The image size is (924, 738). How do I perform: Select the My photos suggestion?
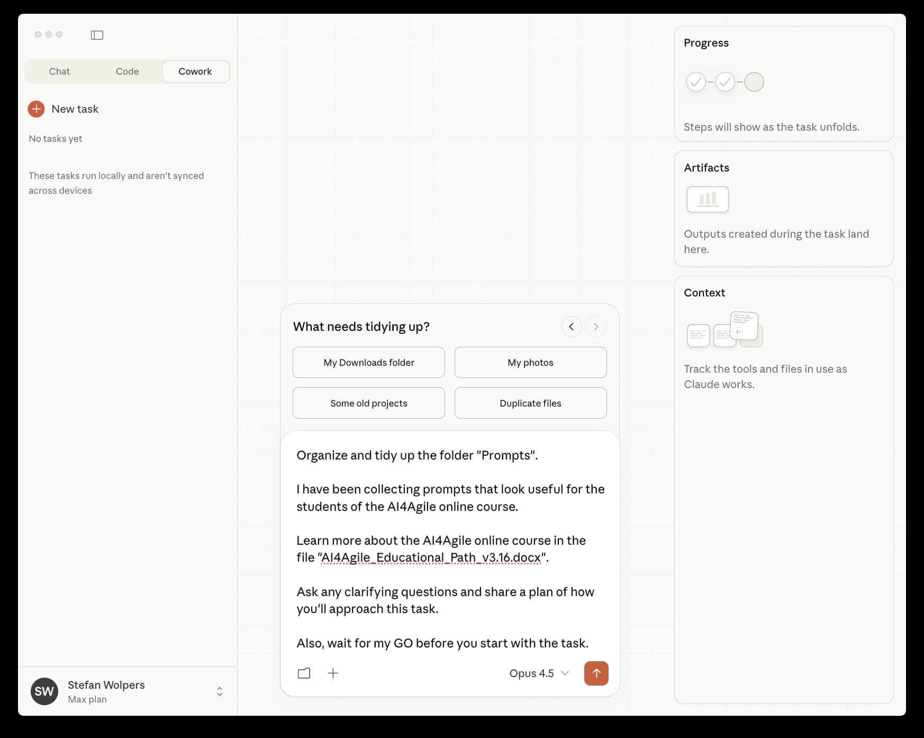point(530,362)
